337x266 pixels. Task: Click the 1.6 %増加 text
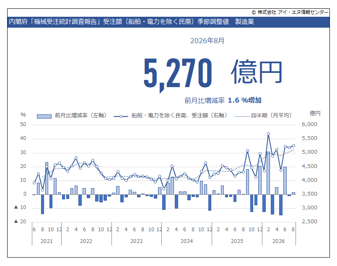(x=245, y=100)
